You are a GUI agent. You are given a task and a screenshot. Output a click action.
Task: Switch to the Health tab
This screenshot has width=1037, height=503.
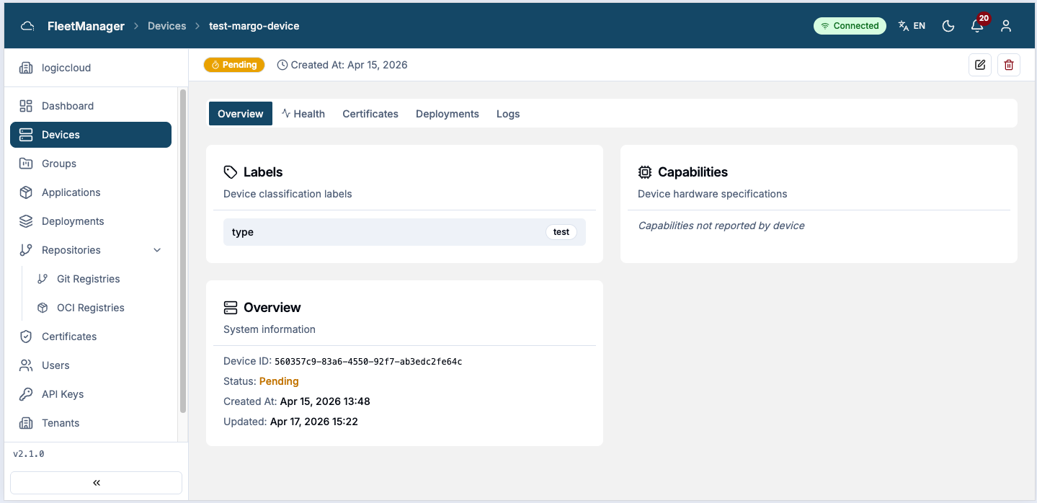(x=303, y=114)
